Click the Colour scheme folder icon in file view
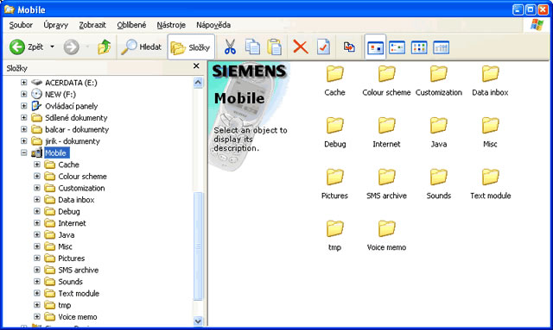The height and width of the screenshot is (330, 553). [386, 74]
